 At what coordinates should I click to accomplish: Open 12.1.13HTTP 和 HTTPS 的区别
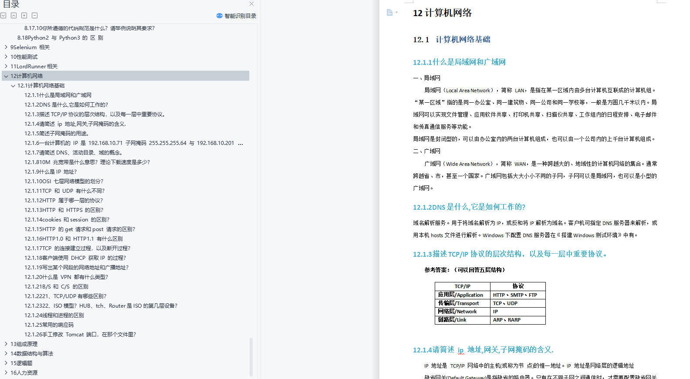coord(64,210)
